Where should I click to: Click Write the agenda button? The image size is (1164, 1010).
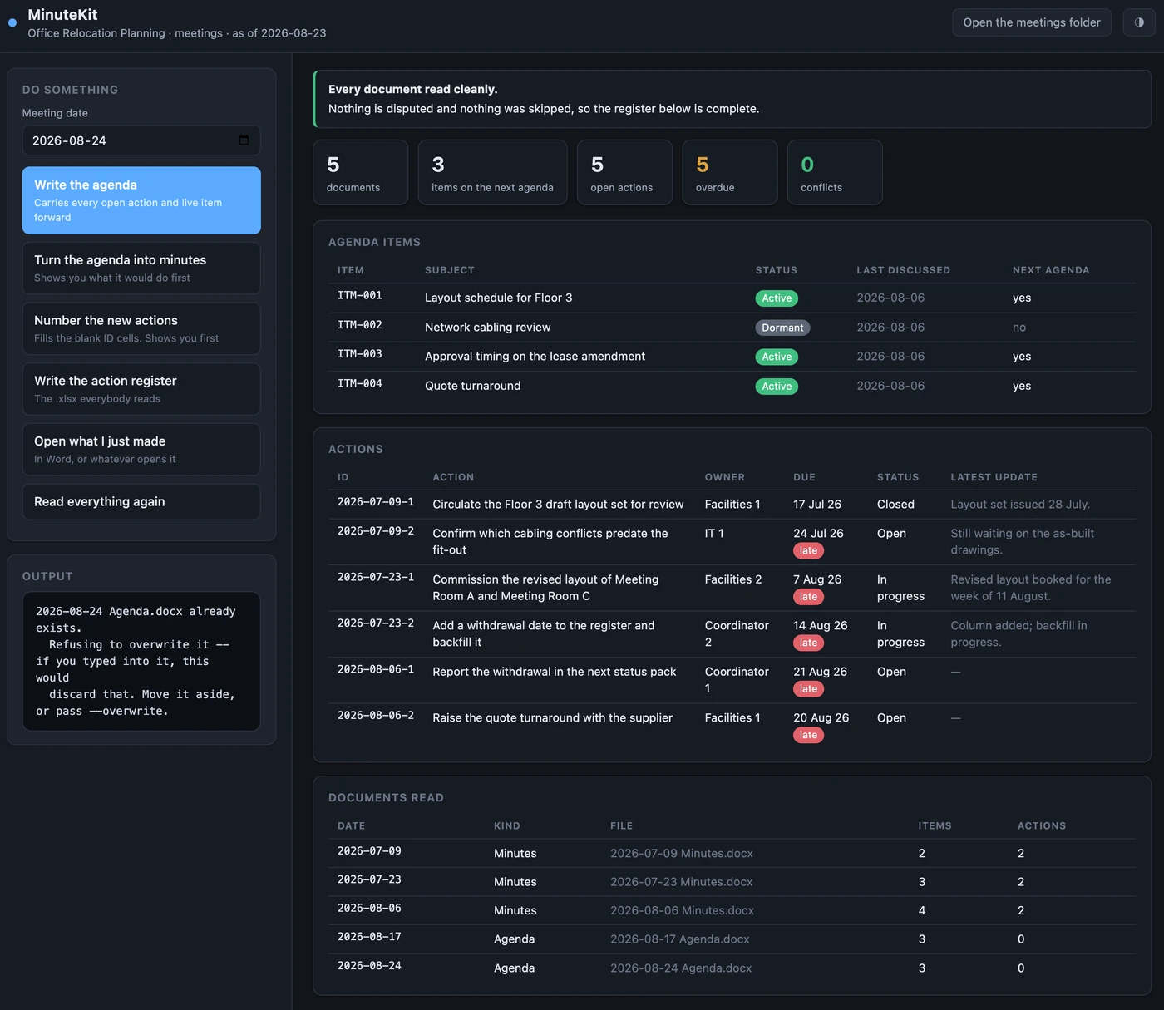pos(141,200)
